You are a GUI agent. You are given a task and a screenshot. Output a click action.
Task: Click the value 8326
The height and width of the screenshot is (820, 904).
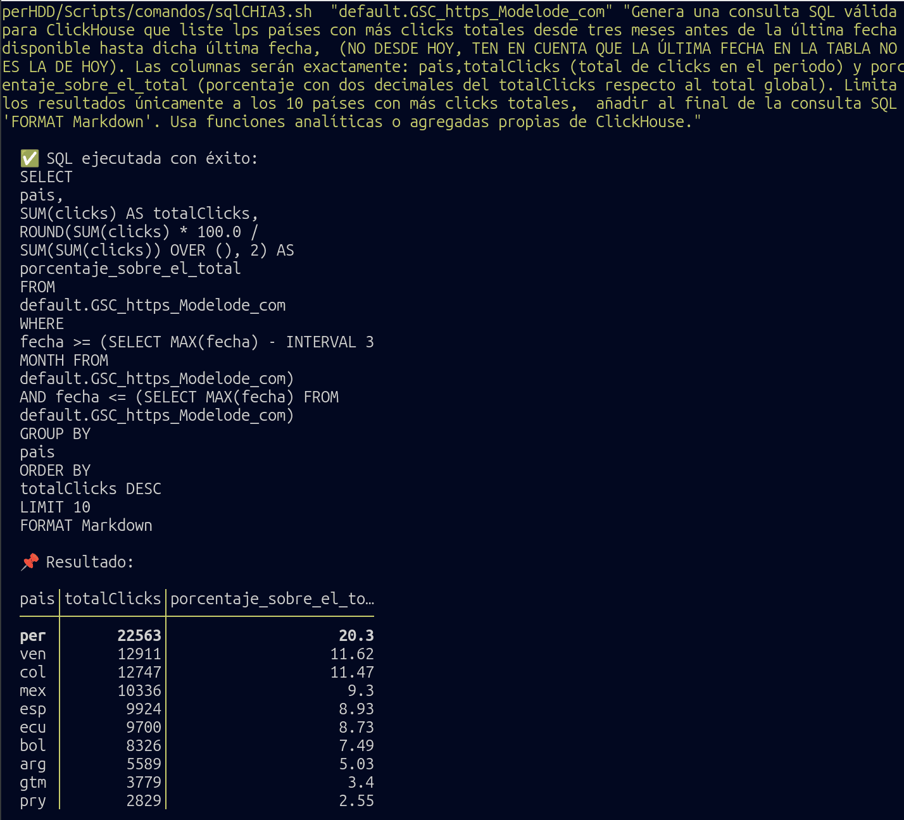click(x=144, y=746)
